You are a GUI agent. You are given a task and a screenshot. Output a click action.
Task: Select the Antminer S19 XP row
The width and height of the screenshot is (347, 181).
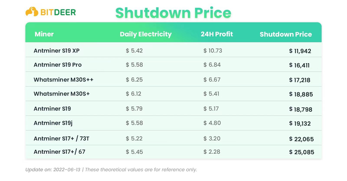click(173, 50)
